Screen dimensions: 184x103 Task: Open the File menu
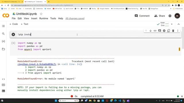pyautogui.click(x=14, y=18)
